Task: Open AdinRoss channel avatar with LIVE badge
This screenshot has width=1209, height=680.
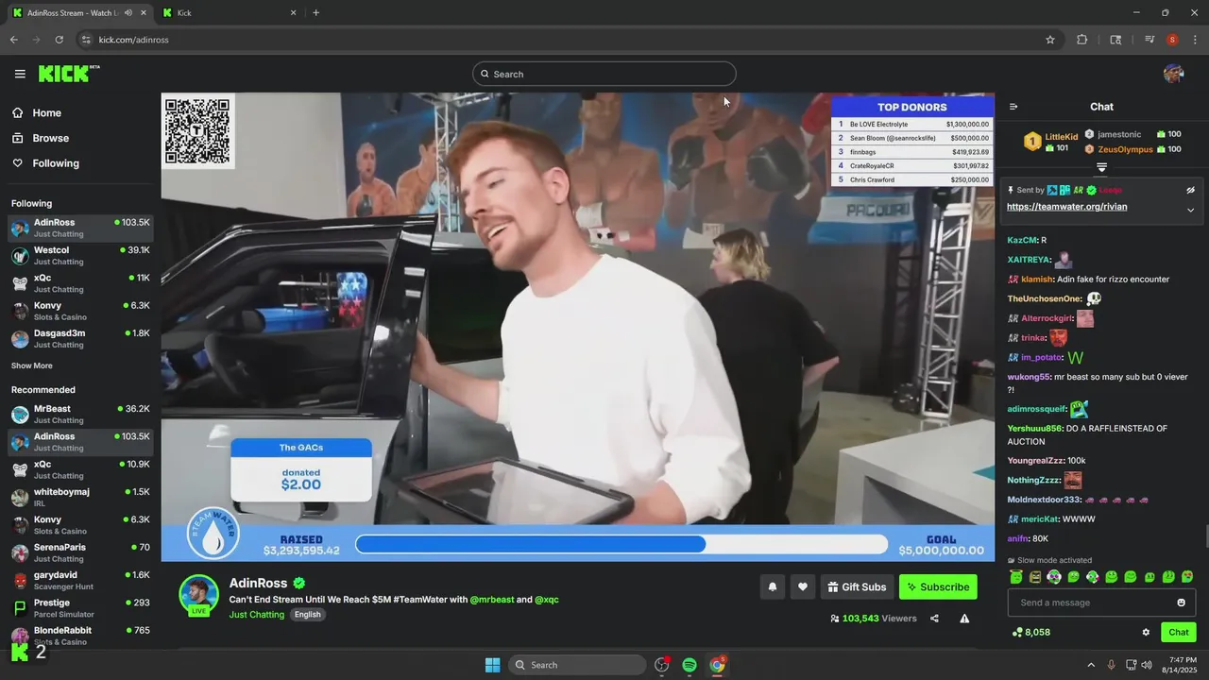Action: click(198, 595)
